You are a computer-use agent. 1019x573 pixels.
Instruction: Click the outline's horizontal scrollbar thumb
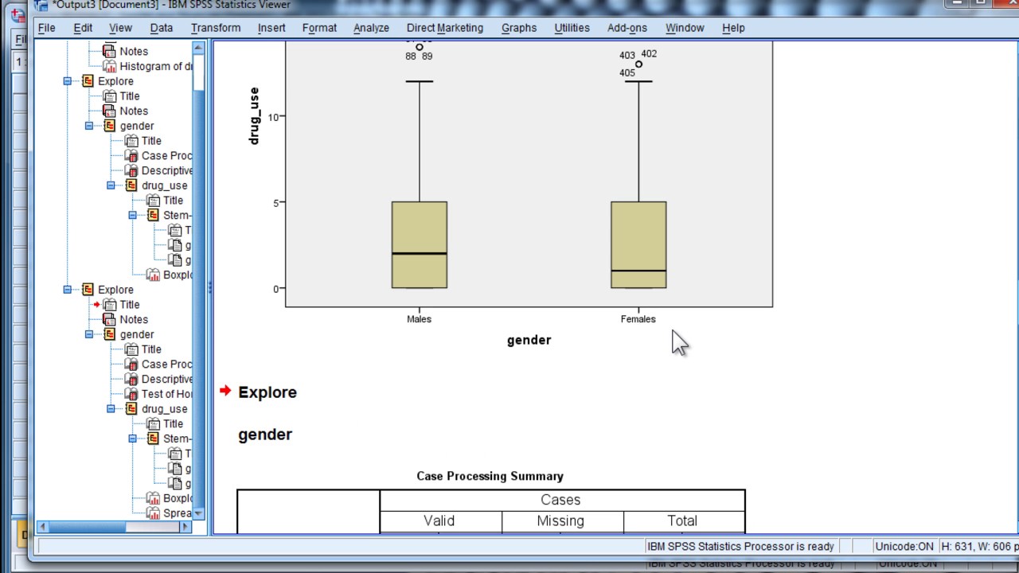coord(87,526)
